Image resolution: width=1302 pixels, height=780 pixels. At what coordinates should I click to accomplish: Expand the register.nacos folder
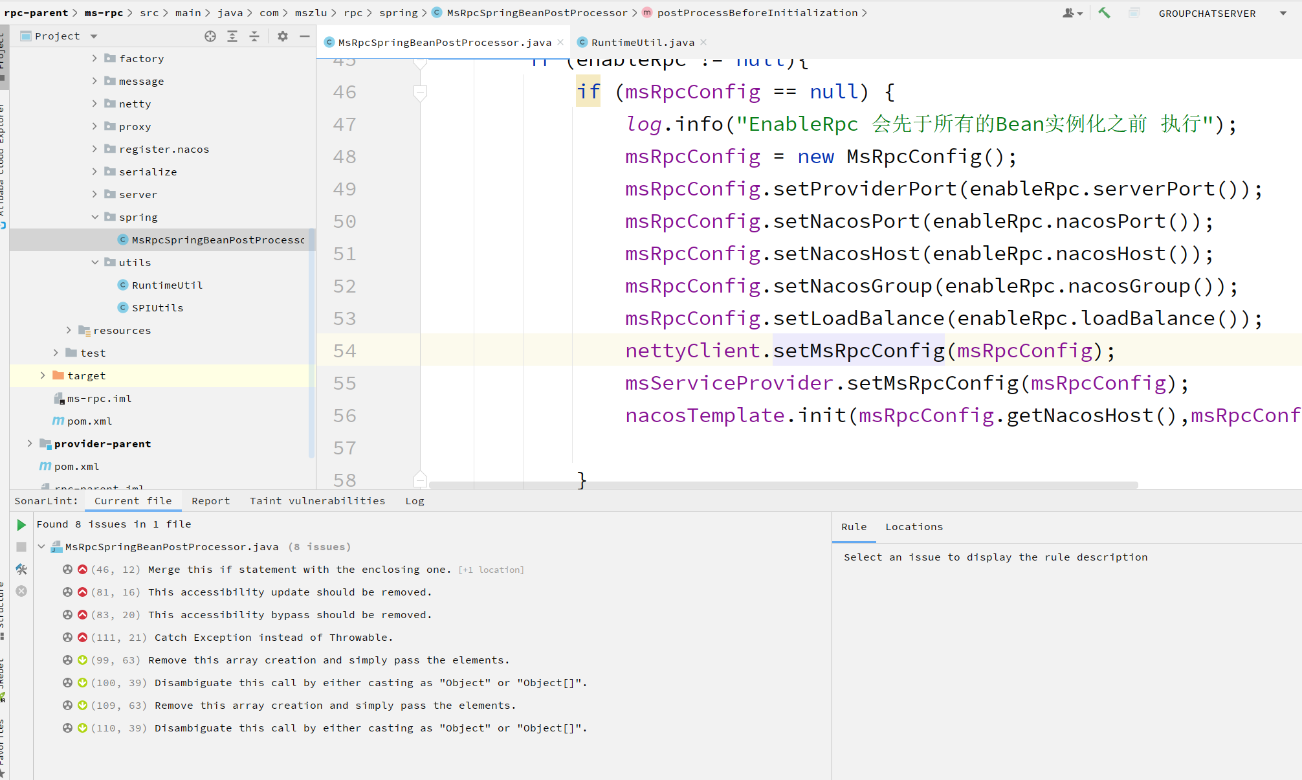coord(94,149)
